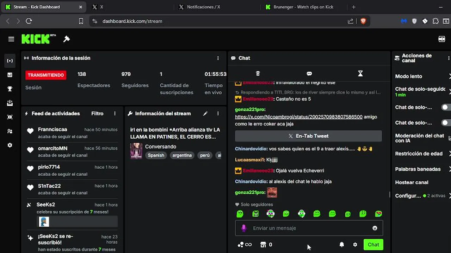Image resolution: width=451 pixels, height=253 pixels.
Task: Edit stream info with the pencil icon
Action: [x=205, y=113]
